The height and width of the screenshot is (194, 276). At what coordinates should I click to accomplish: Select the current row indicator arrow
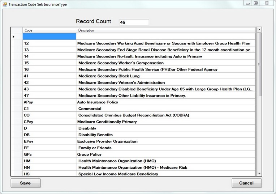(14, 37)
